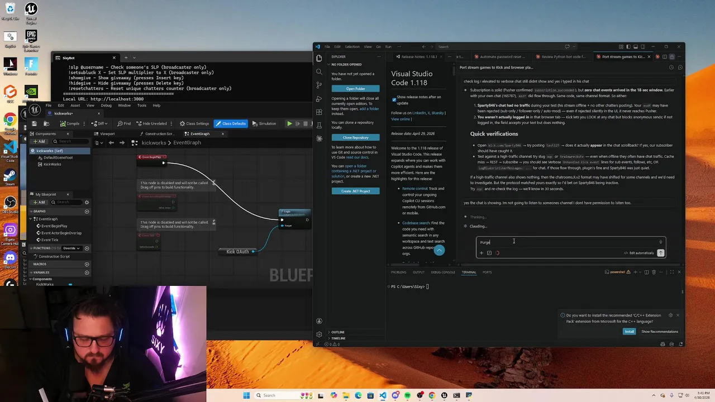Toggle KickWorks variable visibility pill
Image resolution: width=715 pixels, height=402 pixels.
(70, 285)
